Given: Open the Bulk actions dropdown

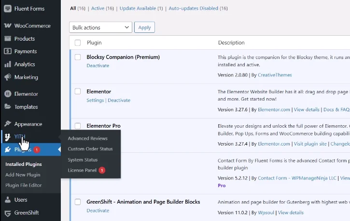Looking at the screenshot, I should (x=101, y=27).
